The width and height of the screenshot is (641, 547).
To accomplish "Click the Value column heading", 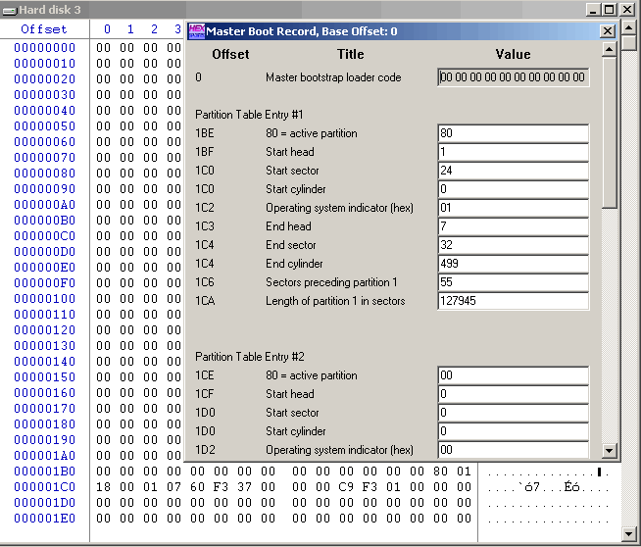I will pos(513,54).
